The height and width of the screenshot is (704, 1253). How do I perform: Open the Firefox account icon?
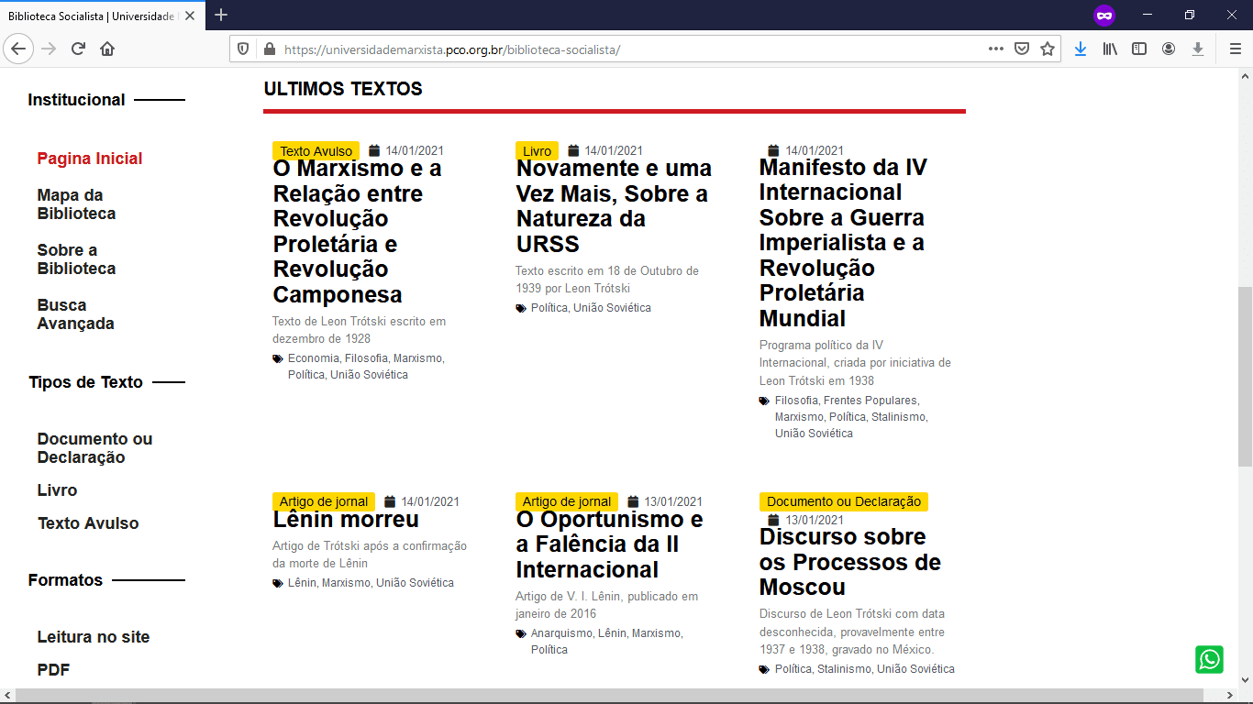click(x=1169, y=49)
